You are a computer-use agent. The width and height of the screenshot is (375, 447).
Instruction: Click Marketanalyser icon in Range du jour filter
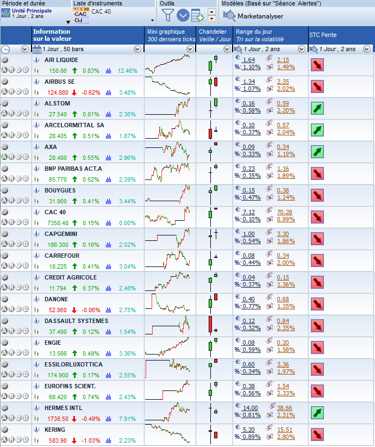click(238, 49)
